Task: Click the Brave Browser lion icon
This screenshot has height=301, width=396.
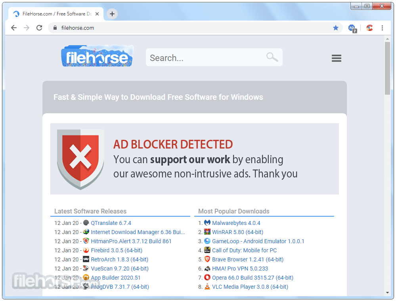Action: pyautogui.click(x=207, y=259)
